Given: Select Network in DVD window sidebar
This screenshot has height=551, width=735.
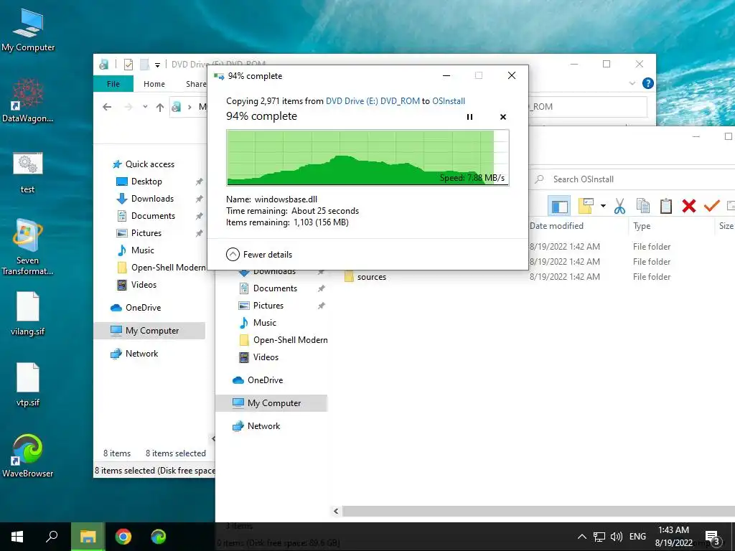Looking at the screenshot, I should (x=134, y=354).
